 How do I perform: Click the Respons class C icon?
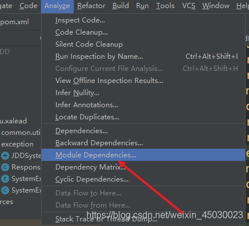[5, 167]
